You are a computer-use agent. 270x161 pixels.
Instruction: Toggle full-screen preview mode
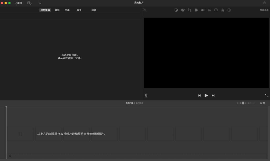[266, 95]
